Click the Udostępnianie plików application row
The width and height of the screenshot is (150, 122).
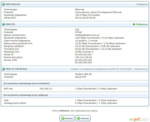(x=75, y=103)
